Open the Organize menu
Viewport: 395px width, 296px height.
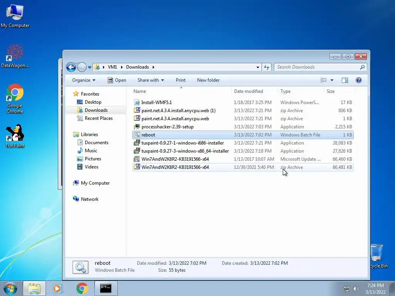[x=84, y=80]
